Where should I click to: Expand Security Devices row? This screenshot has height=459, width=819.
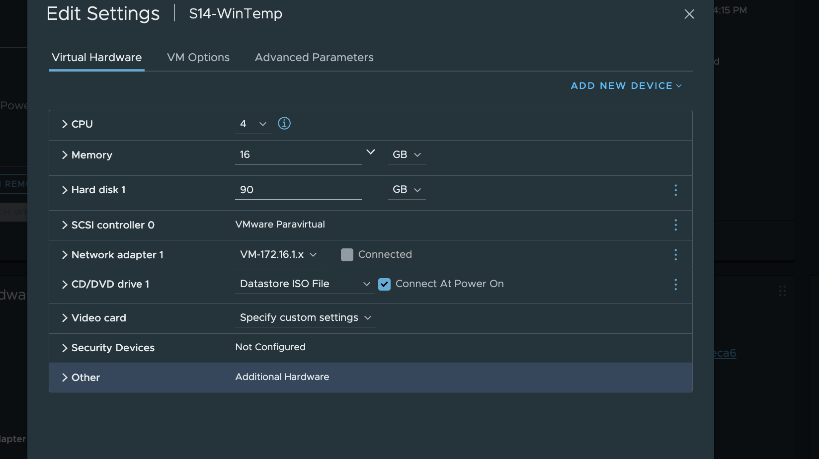pos(65,348)
